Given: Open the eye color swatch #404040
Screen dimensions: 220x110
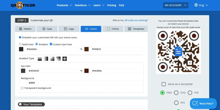Looking at the screenshot, I should tap(23, 71).
